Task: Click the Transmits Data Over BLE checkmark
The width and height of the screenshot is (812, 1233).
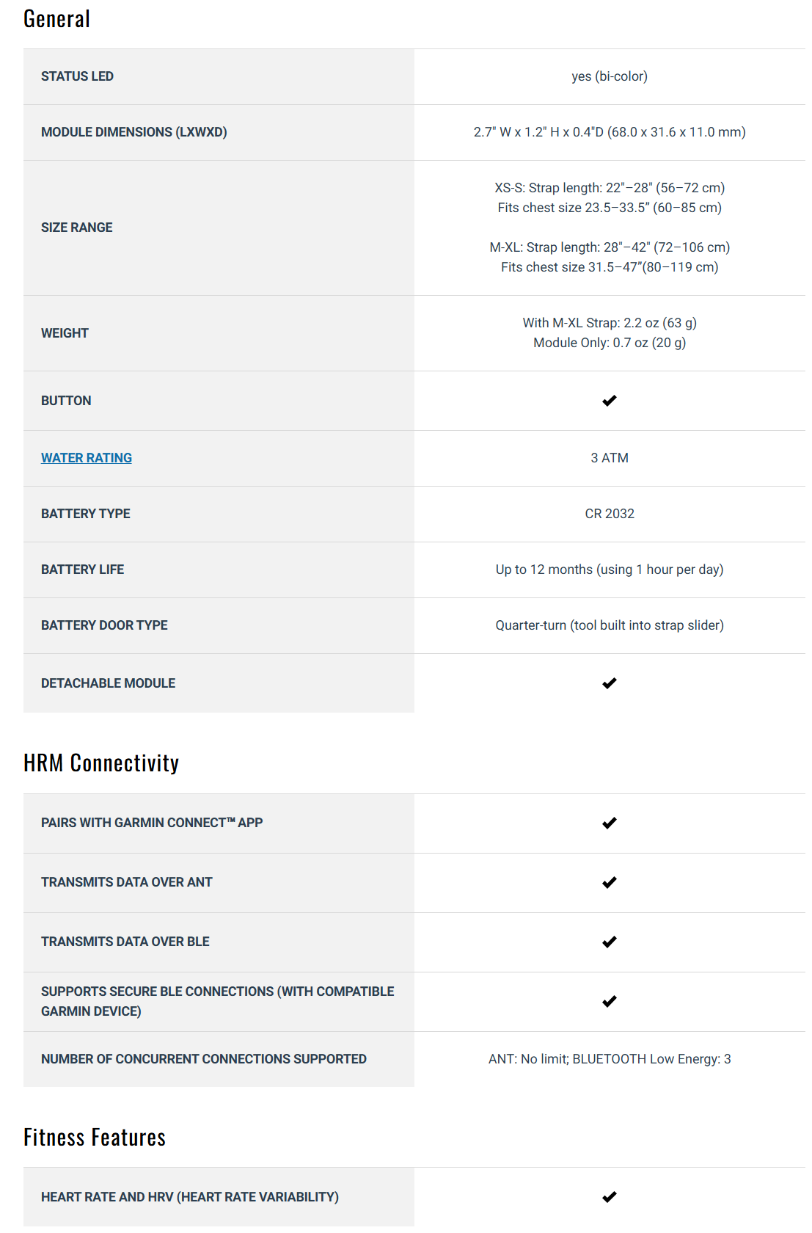Action: (x=609, y=942)
